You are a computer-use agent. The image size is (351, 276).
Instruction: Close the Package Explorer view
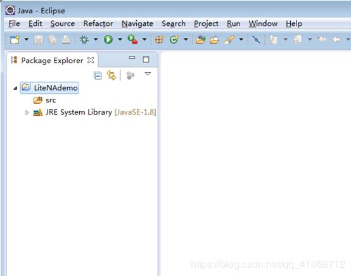pos(91,60)
